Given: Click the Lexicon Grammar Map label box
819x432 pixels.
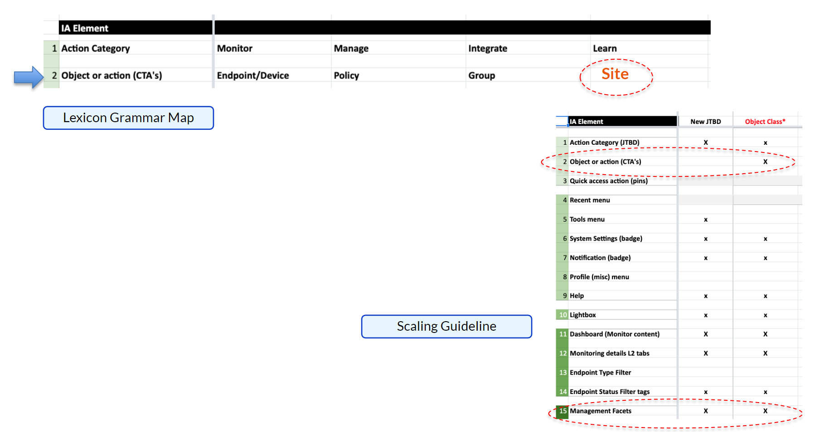Looking at the screenshot, I should 128,118.
